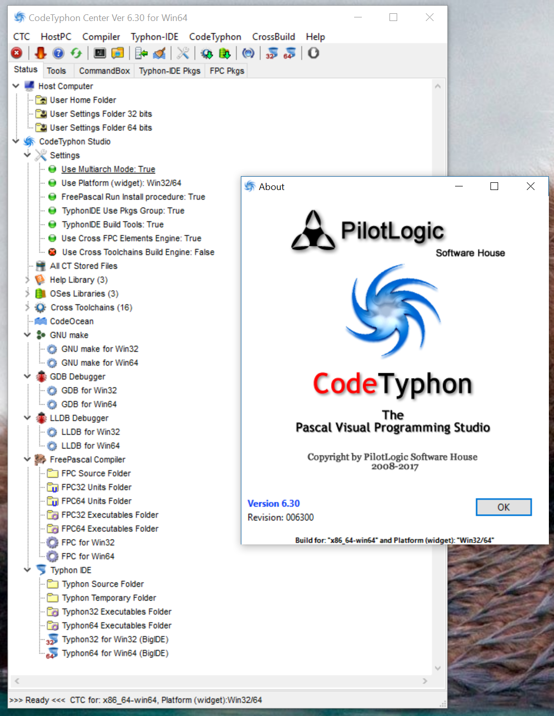Click the Host Computer monitor icon
Image resolution: width=554 pixels, height=716 pixels.
[29, 86]
